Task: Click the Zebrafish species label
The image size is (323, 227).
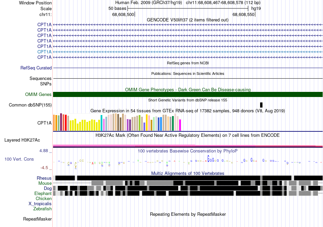Action: (x=42, y=209)
